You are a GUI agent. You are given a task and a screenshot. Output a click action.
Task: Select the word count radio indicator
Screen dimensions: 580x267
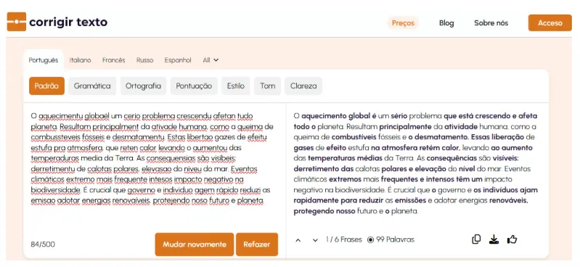pyautogui.click(x=371, y=239)
